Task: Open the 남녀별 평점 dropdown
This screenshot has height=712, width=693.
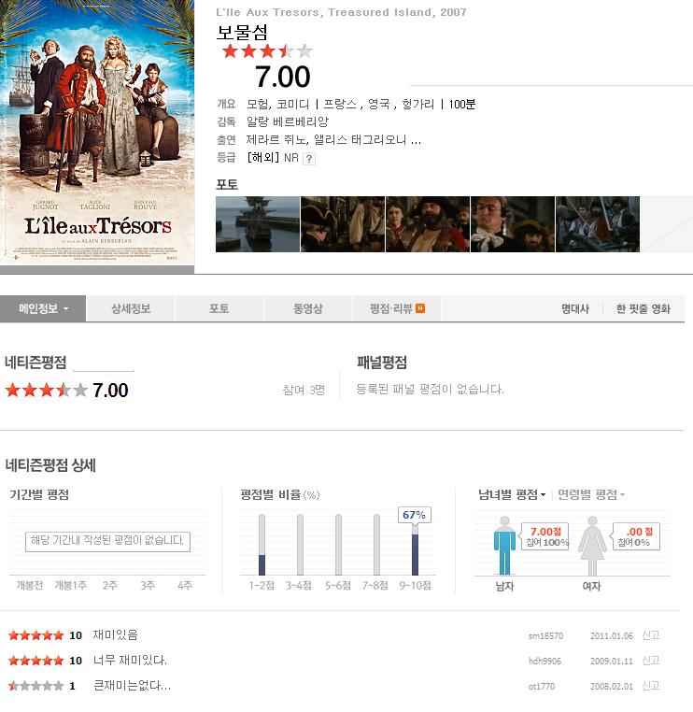Action: tap(512, 494)
